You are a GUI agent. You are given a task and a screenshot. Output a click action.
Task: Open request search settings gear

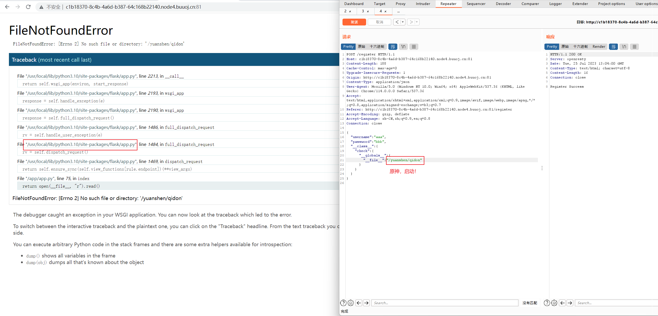351,303
